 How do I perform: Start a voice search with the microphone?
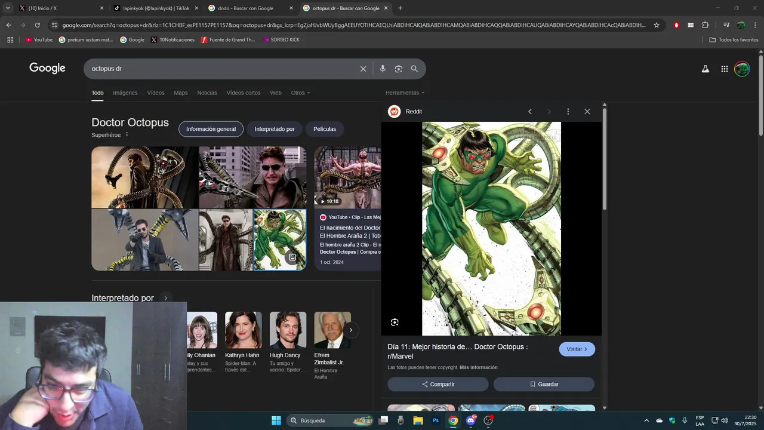[x=383, y=69]
